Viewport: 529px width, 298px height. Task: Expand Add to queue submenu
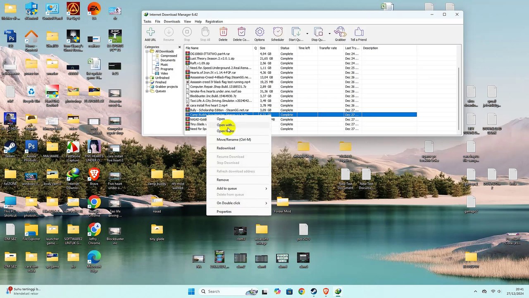click(238, 189)
